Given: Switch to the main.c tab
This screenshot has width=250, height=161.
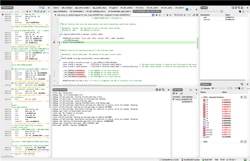Looking at the screenshot, I should tap(56, 8).
